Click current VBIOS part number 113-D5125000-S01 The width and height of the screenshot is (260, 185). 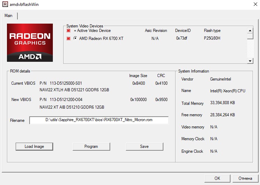pos(66,83)
